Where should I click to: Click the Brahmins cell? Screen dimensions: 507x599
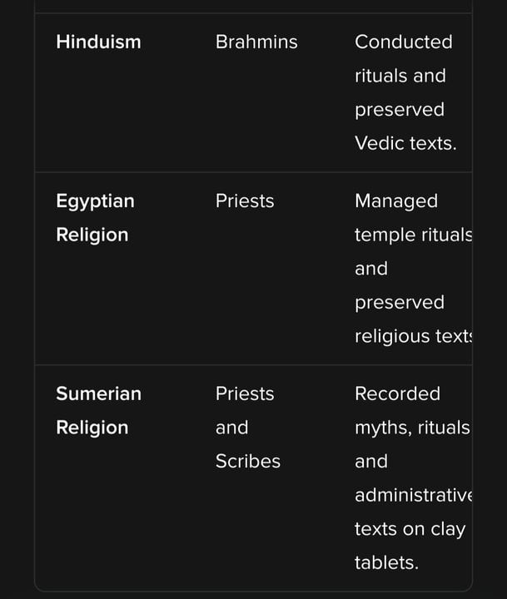tap(256, 42)
